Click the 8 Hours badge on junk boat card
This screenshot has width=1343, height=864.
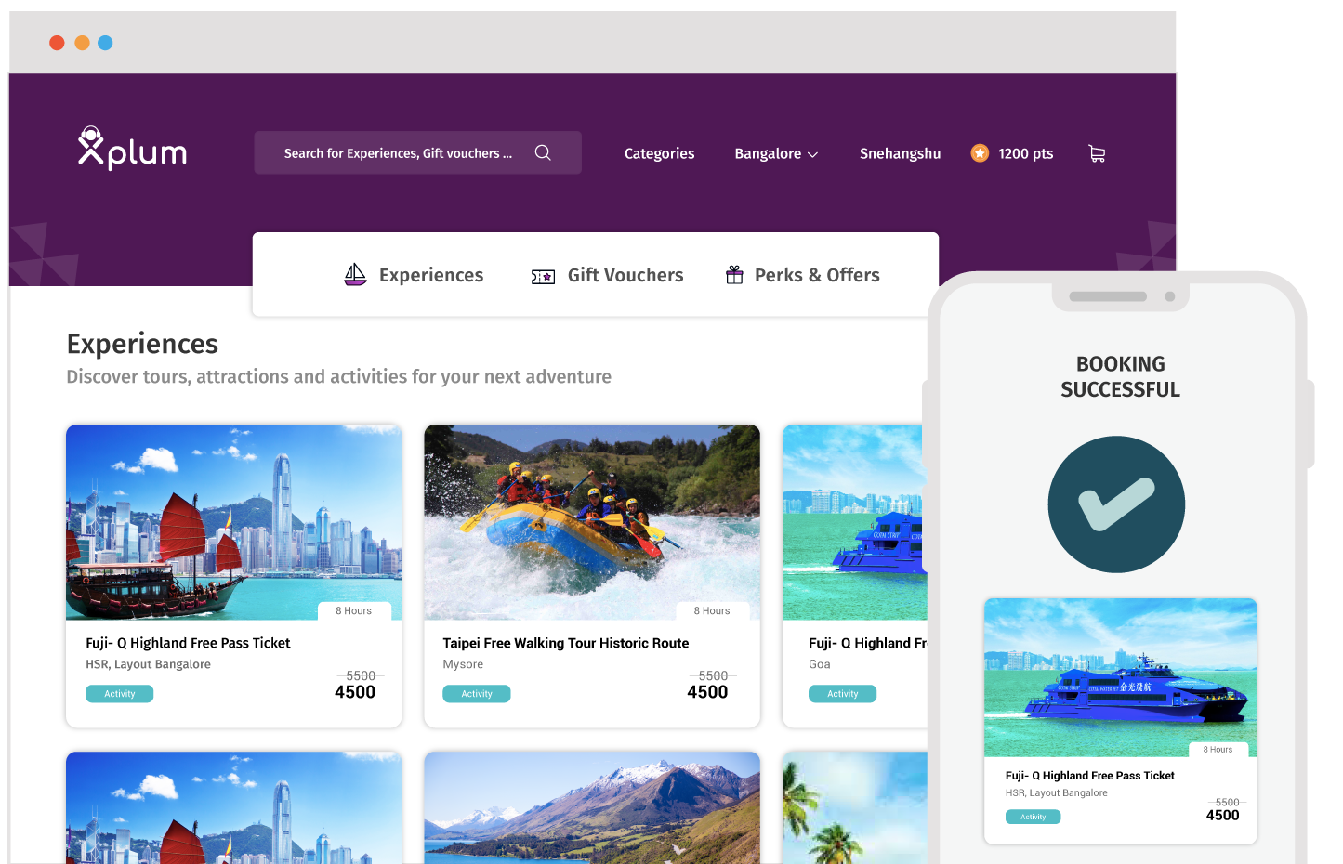click(x=353, y=611)
